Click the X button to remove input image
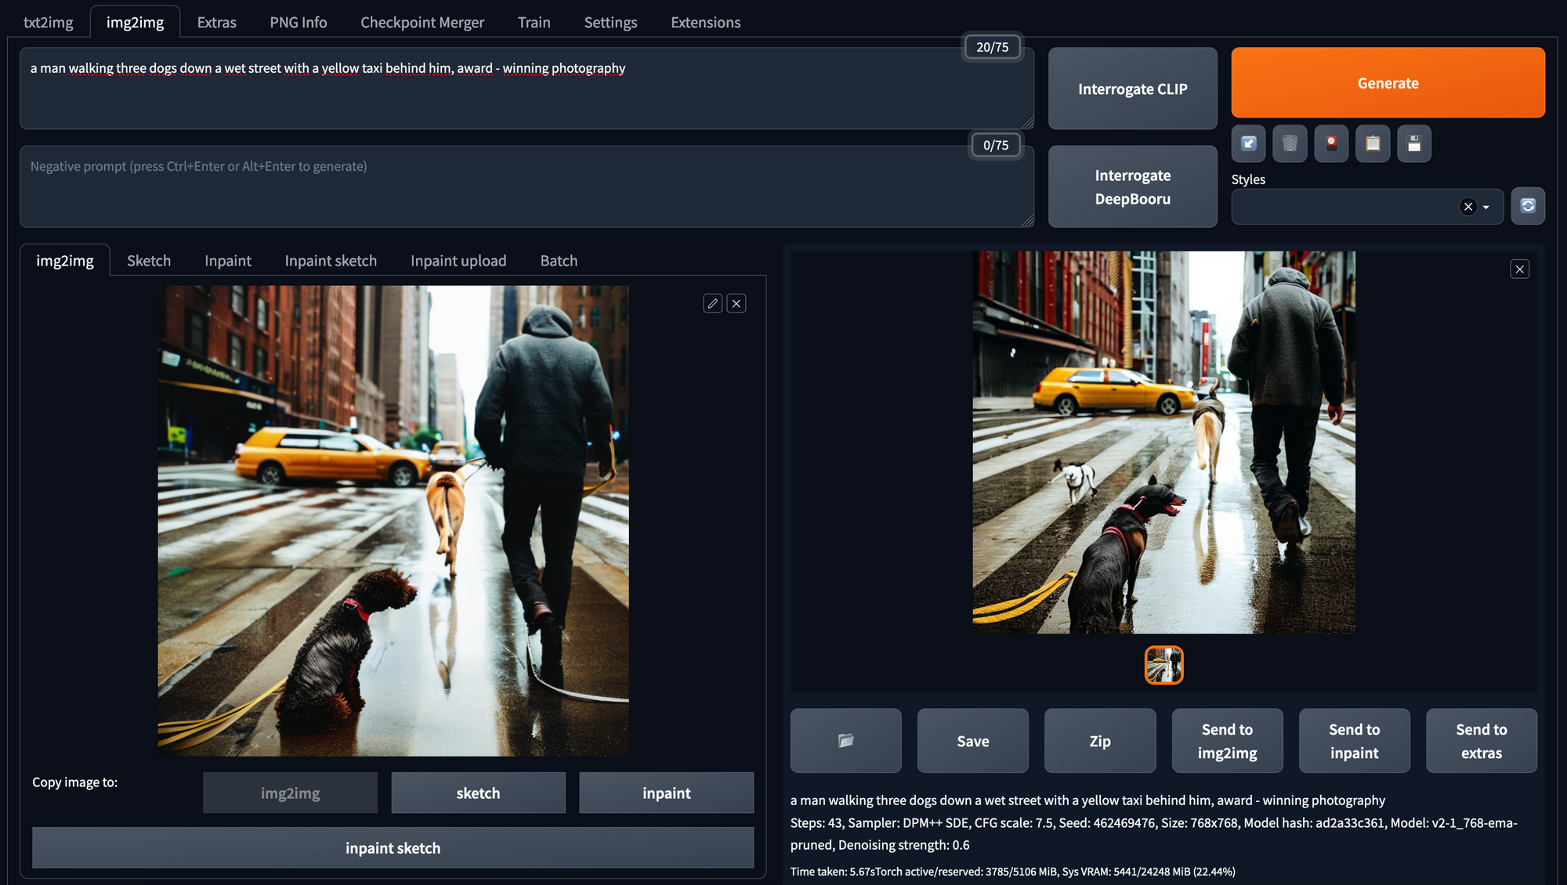 [x=736, y=303]
